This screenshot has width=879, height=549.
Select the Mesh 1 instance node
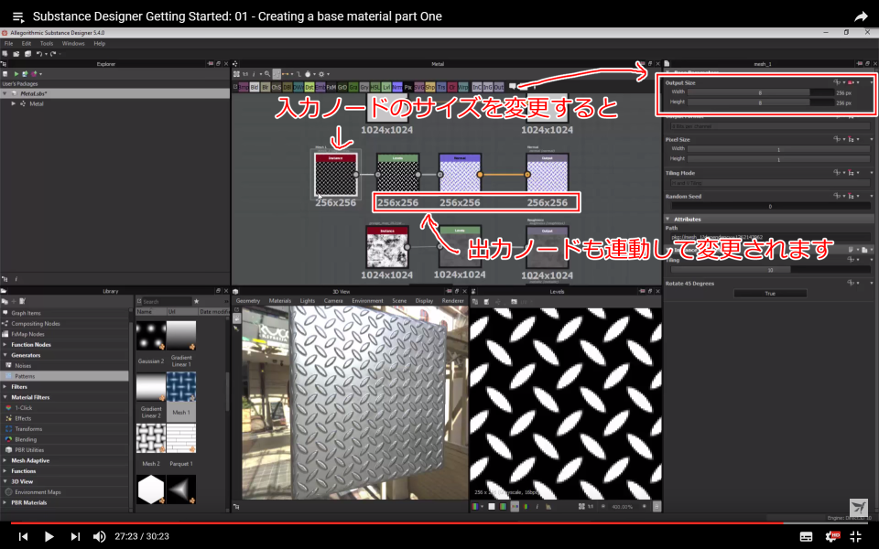335,176
